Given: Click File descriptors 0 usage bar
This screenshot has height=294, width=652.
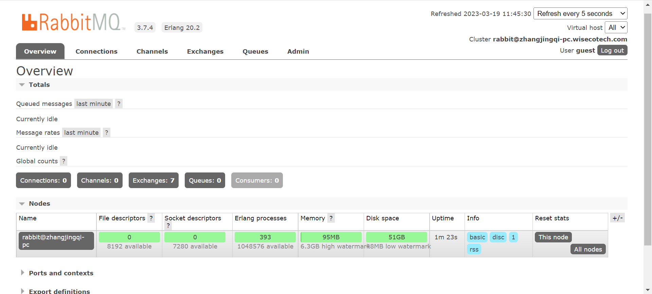Looking at the screenshot, I should [x=129, y=237].
